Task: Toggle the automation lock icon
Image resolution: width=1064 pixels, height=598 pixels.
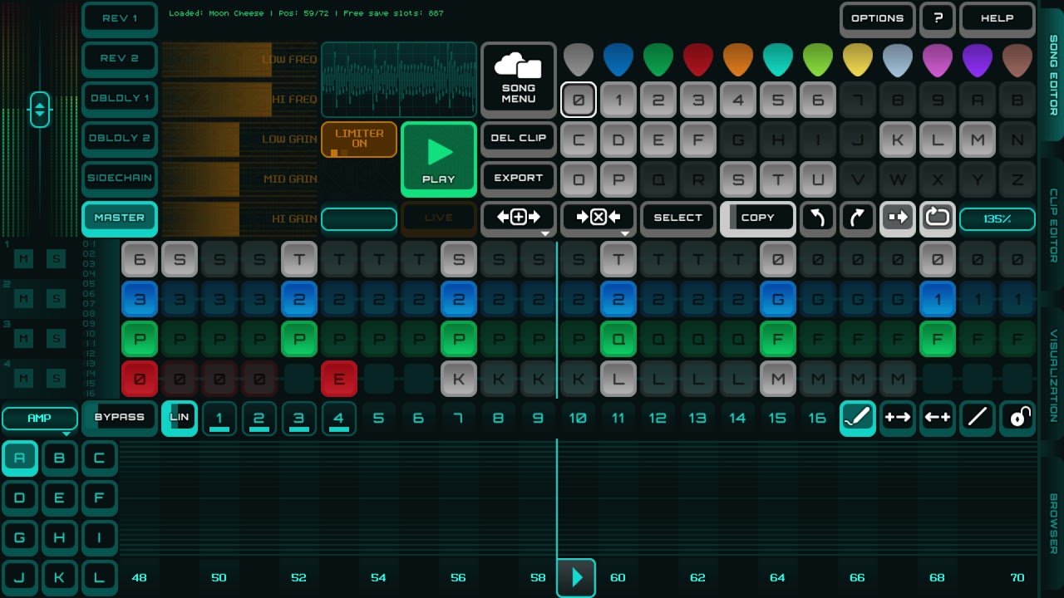Action: (1017, 418)
